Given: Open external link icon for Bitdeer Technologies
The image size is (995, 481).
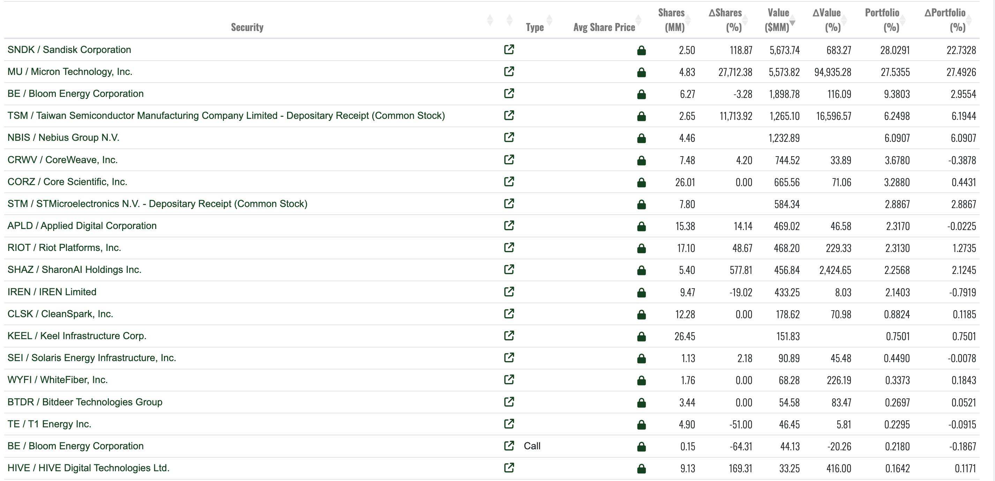Looking at the screenshot, I should [509, 402].
